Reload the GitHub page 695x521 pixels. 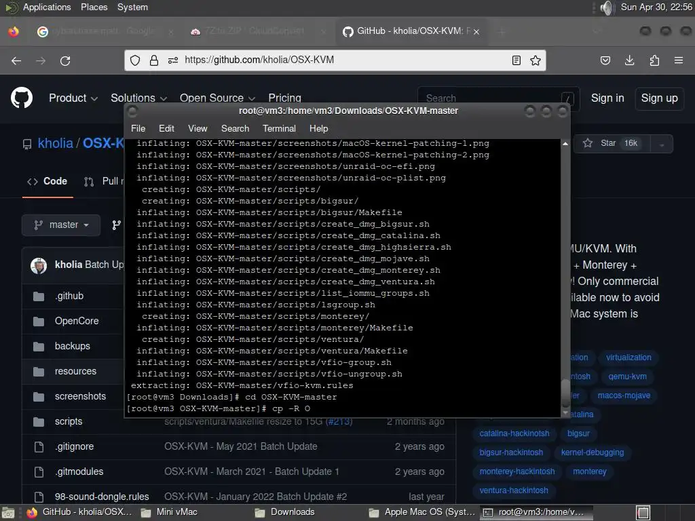pos(65,60)
